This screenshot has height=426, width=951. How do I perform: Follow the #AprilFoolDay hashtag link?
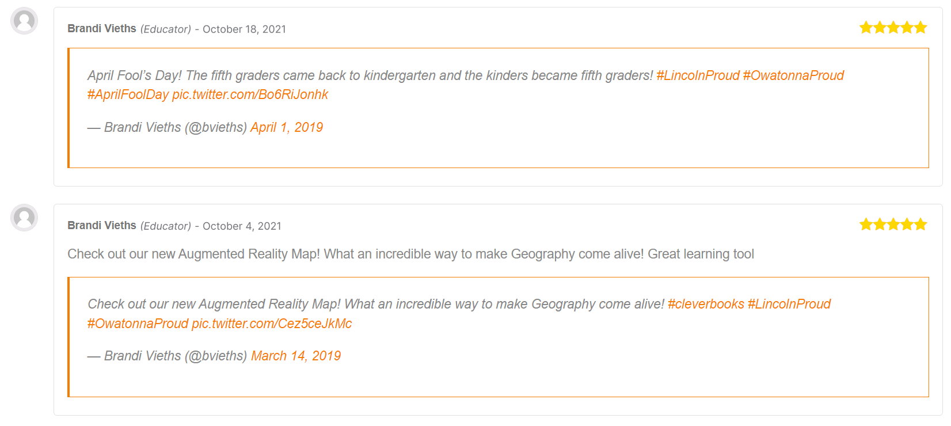128,95
